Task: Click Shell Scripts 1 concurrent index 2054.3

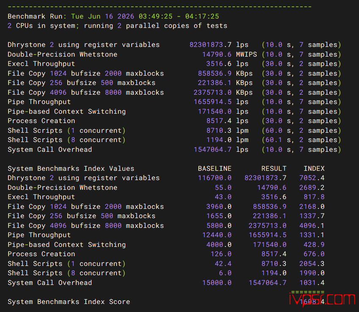Action: pos(312,263)
